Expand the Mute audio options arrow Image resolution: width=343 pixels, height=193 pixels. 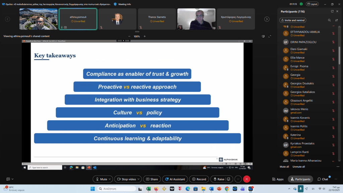pyautogui.click(x=110, y=179)
